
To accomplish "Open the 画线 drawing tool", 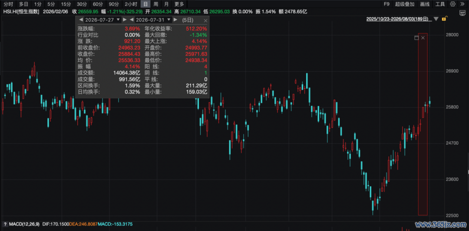I will click(425, 4).
